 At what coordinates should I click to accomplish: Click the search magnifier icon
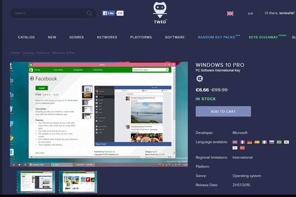pyautogui.click(x=89, y=13)
